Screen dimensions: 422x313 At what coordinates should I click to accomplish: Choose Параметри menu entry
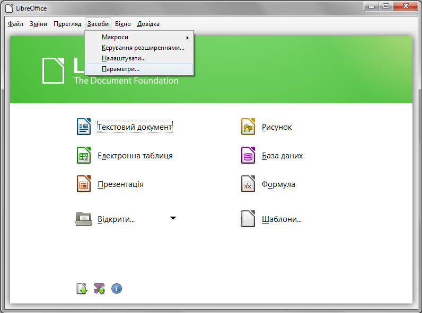coord(139,69)
